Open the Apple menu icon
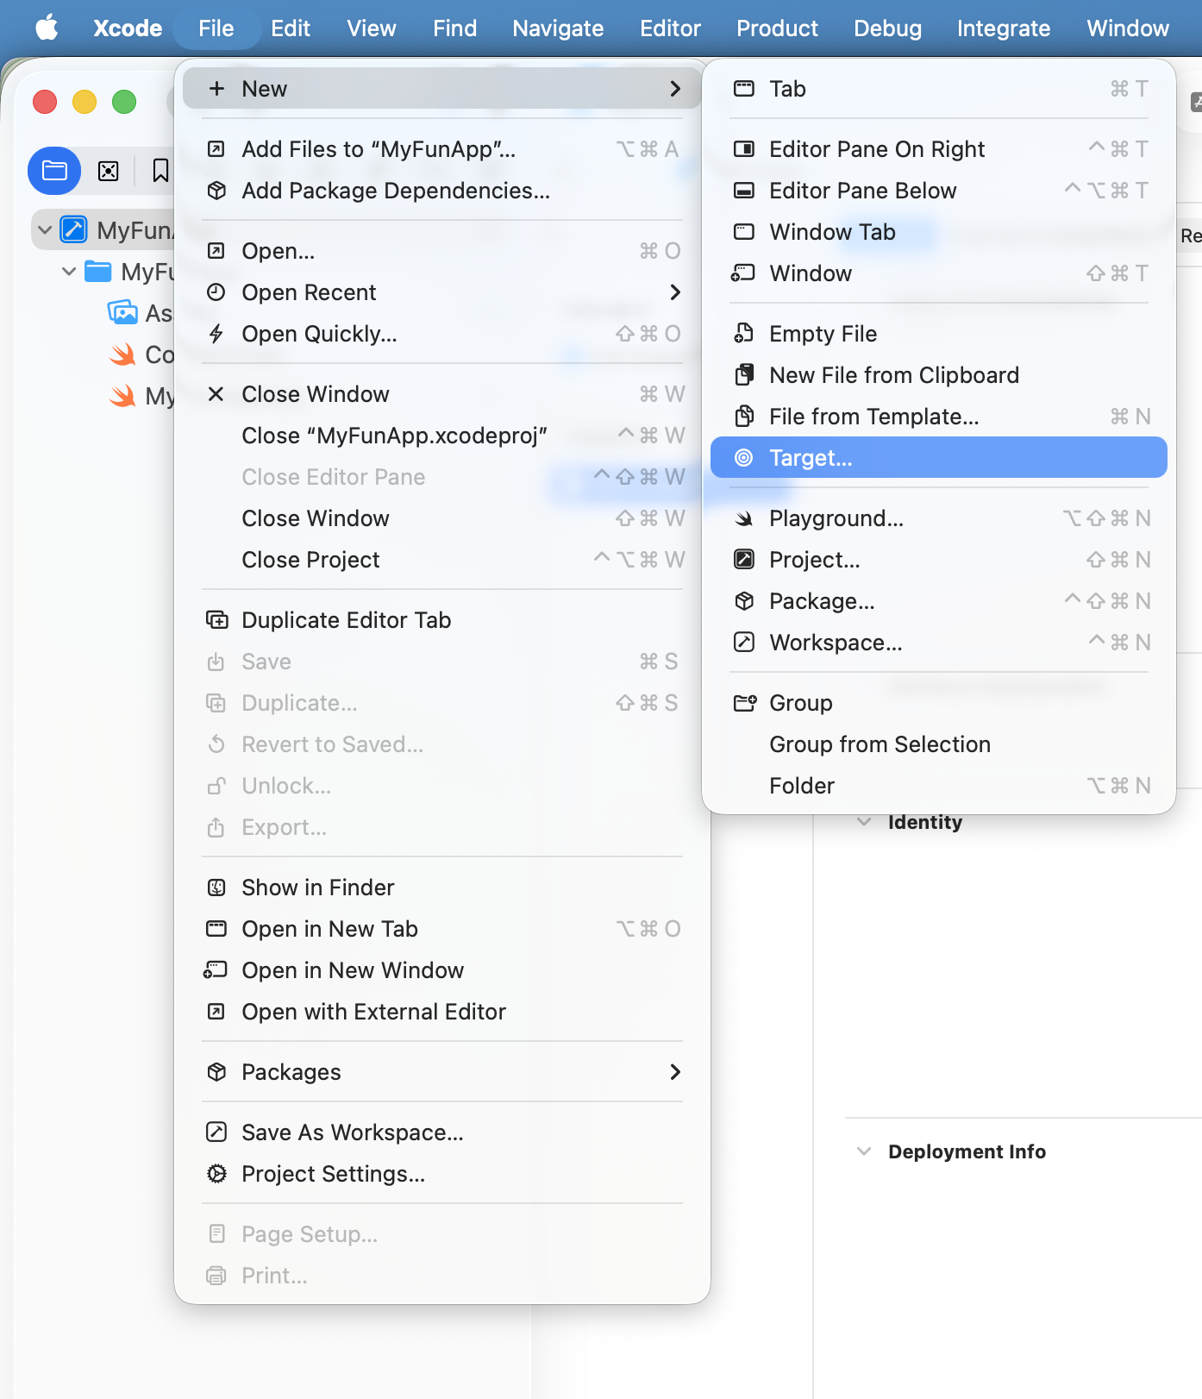This screenshot has width=1202, height=1399. coord(47,28)
